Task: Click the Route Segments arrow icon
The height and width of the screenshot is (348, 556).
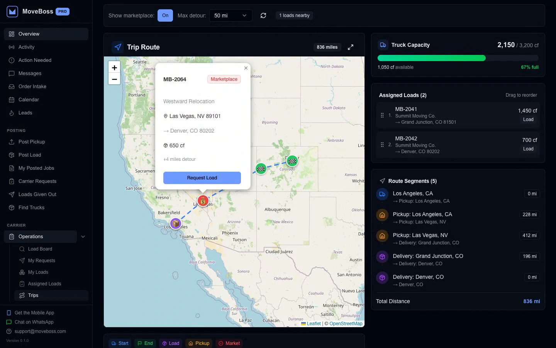Action: click(382, 181)
